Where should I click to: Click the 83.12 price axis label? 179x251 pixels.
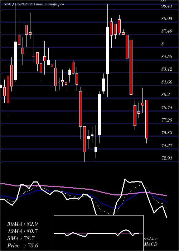coord(167,69)
